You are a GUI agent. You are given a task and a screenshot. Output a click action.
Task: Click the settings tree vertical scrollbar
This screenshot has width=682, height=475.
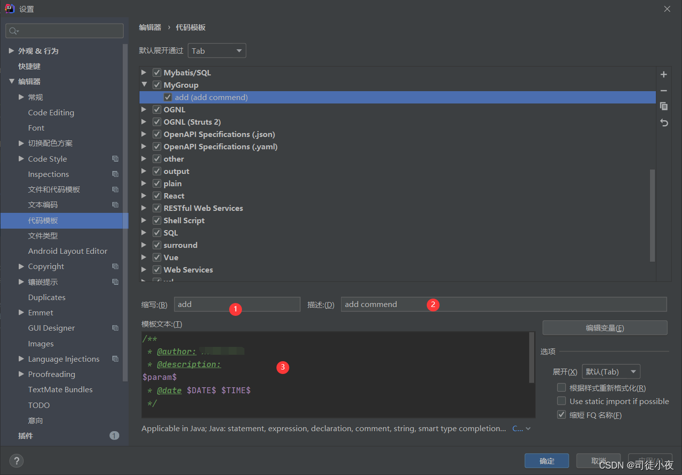[x=125, y=212]
